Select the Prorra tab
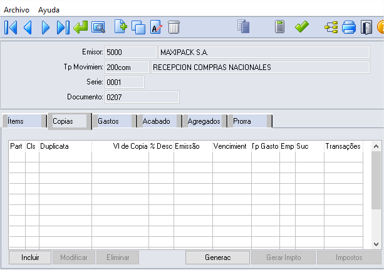The height and width of the screenshot is (270, 384). tap(250, 121)
